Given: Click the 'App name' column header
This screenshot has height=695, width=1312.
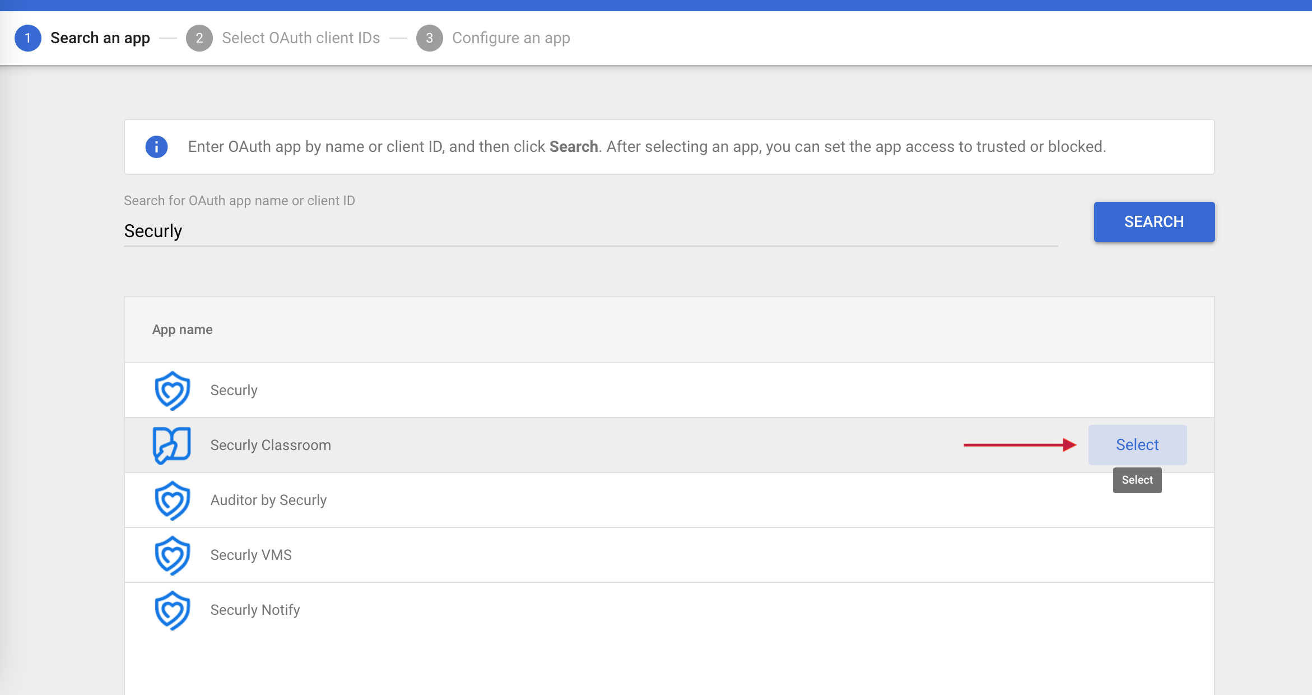Looking at the screenshot, I should (182, 330).
